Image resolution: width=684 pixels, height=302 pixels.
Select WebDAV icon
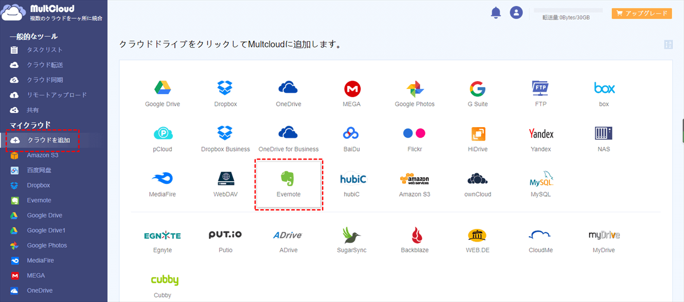226,184
